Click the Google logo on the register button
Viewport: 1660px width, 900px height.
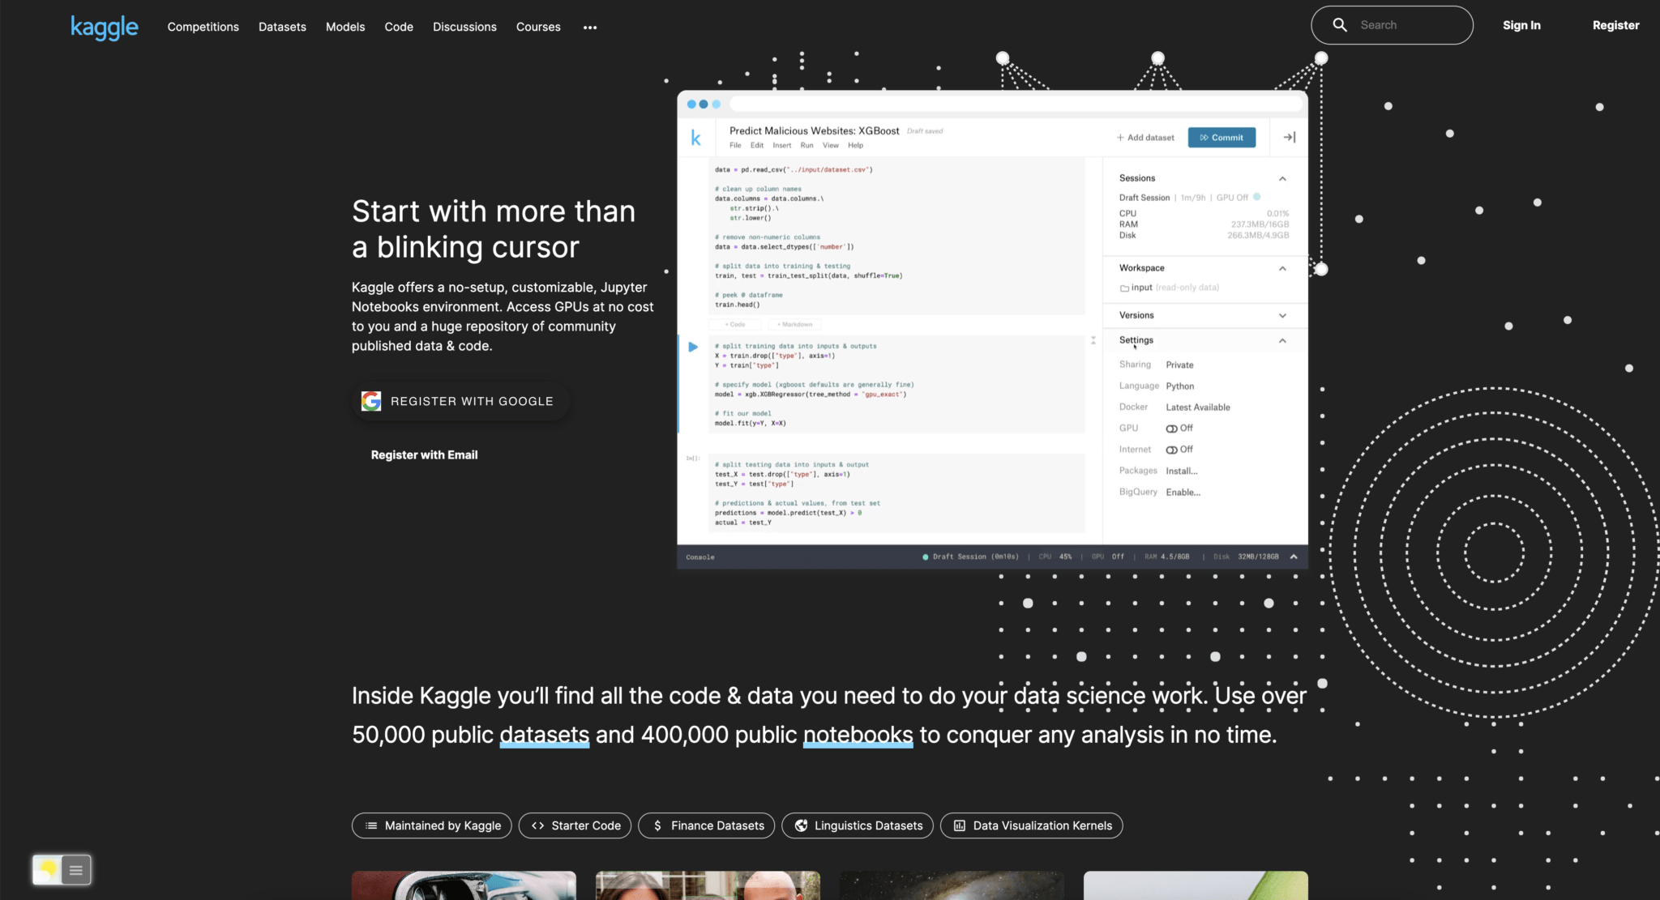[x=371, y=400]
